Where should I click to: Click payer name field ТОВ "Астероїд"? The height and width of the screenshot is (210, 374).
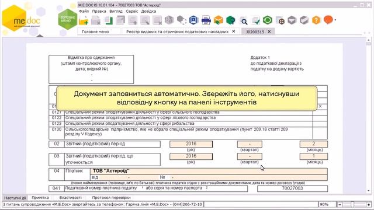tap(209, 171)
